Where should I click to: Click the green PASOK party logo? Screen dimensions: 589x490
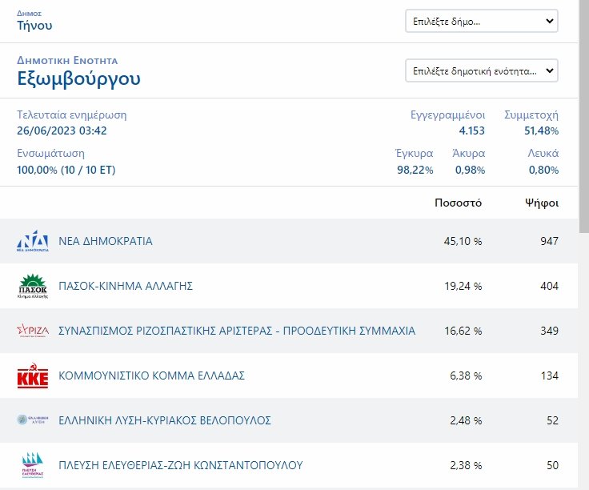(x=33, y=286)
